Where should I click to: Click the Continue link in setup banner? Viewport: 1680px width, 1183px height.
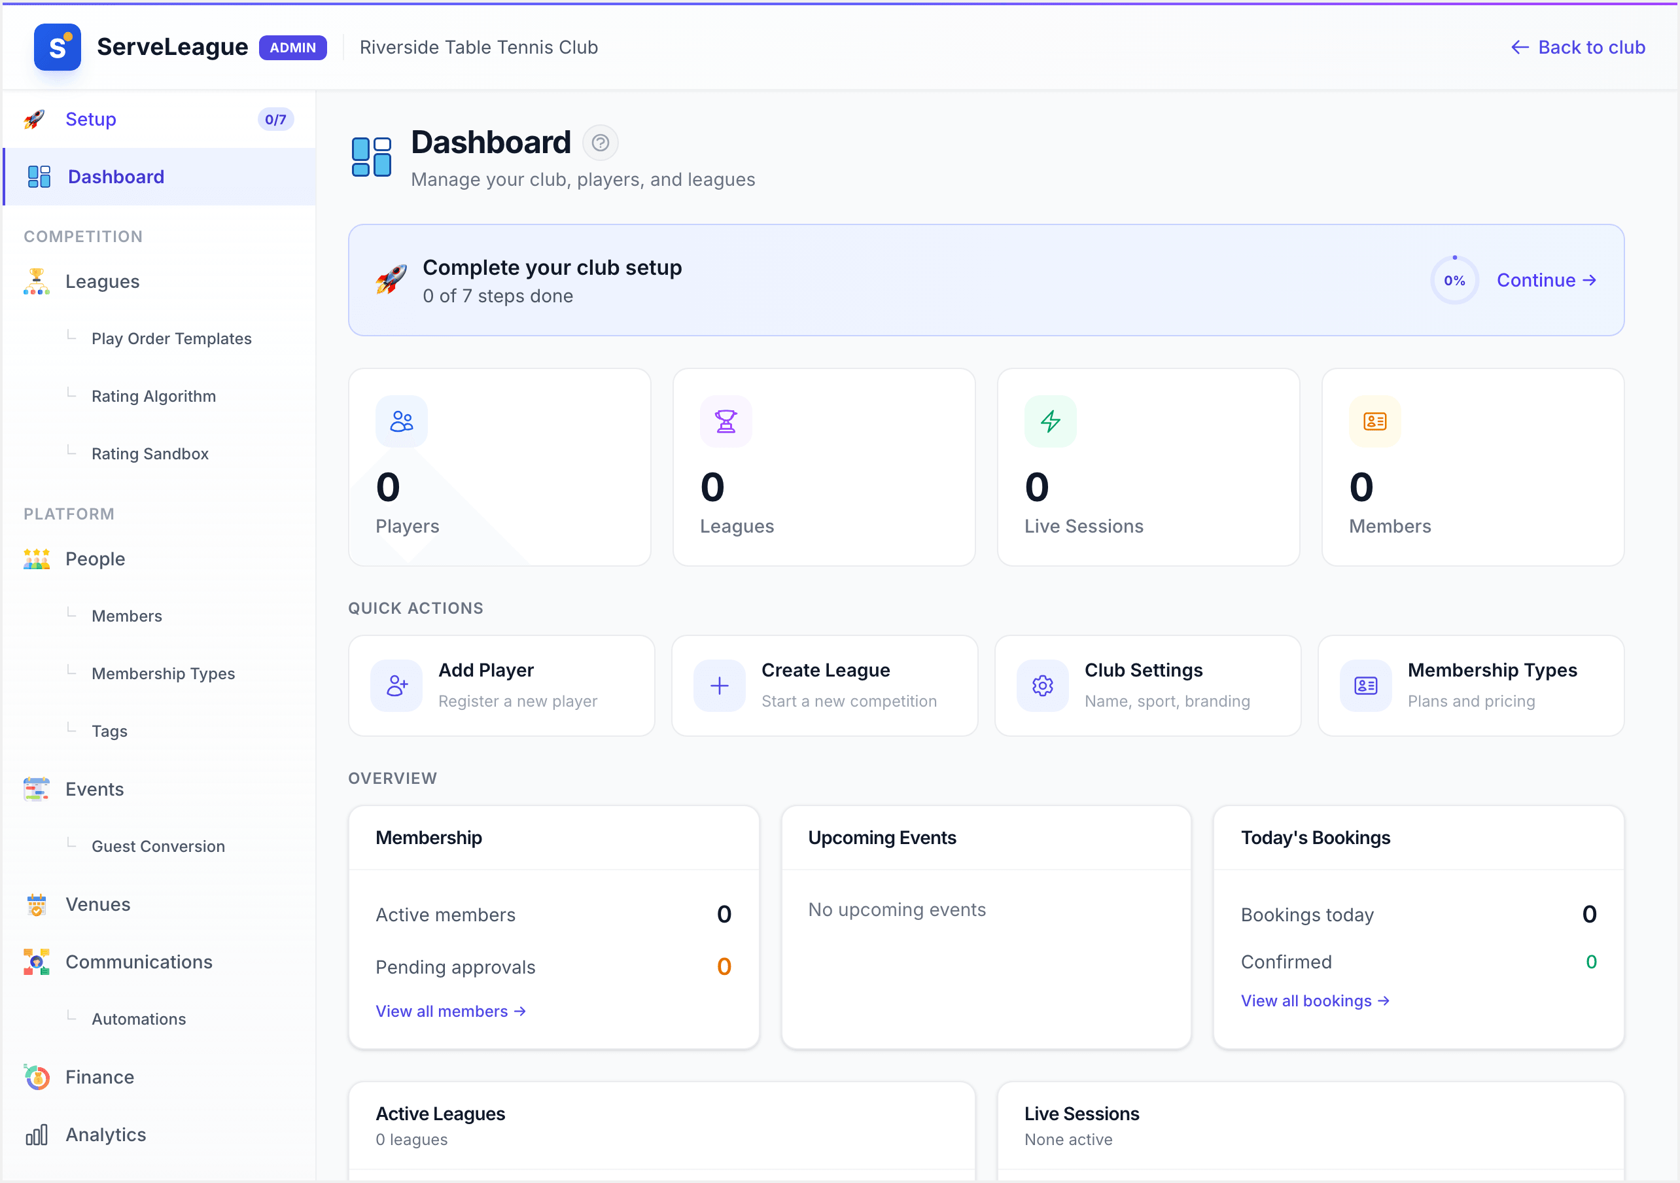pyautogui.click(x=1547, y=281)
